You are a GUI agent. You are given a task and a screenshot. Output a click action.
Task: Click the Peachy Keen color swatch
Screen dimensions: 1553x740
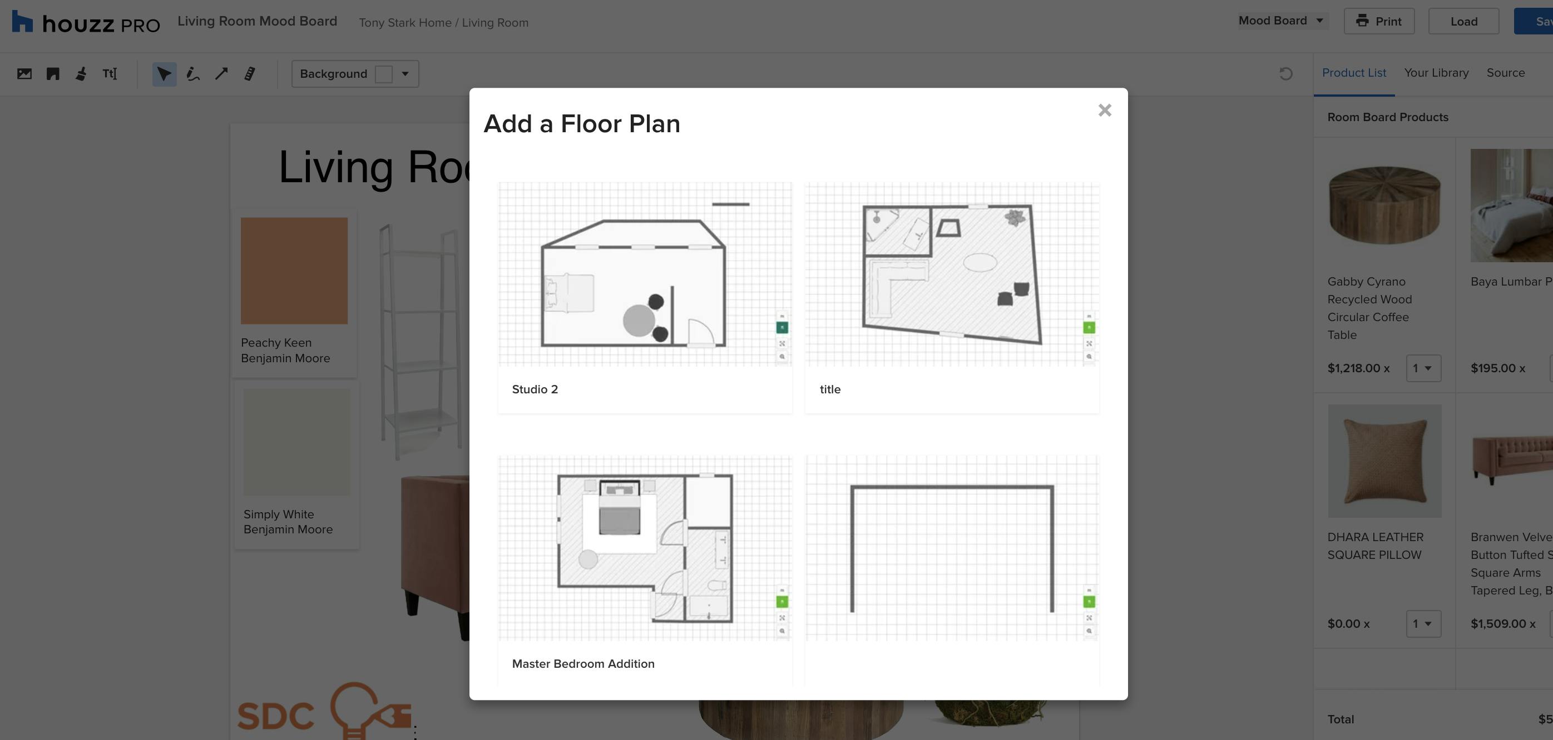tap(294, 271)
